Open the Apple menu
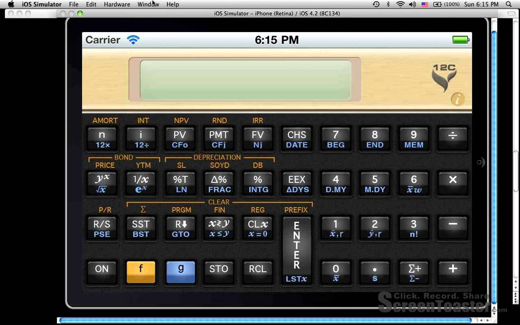The image size is (520, 325). coord(11,4)
